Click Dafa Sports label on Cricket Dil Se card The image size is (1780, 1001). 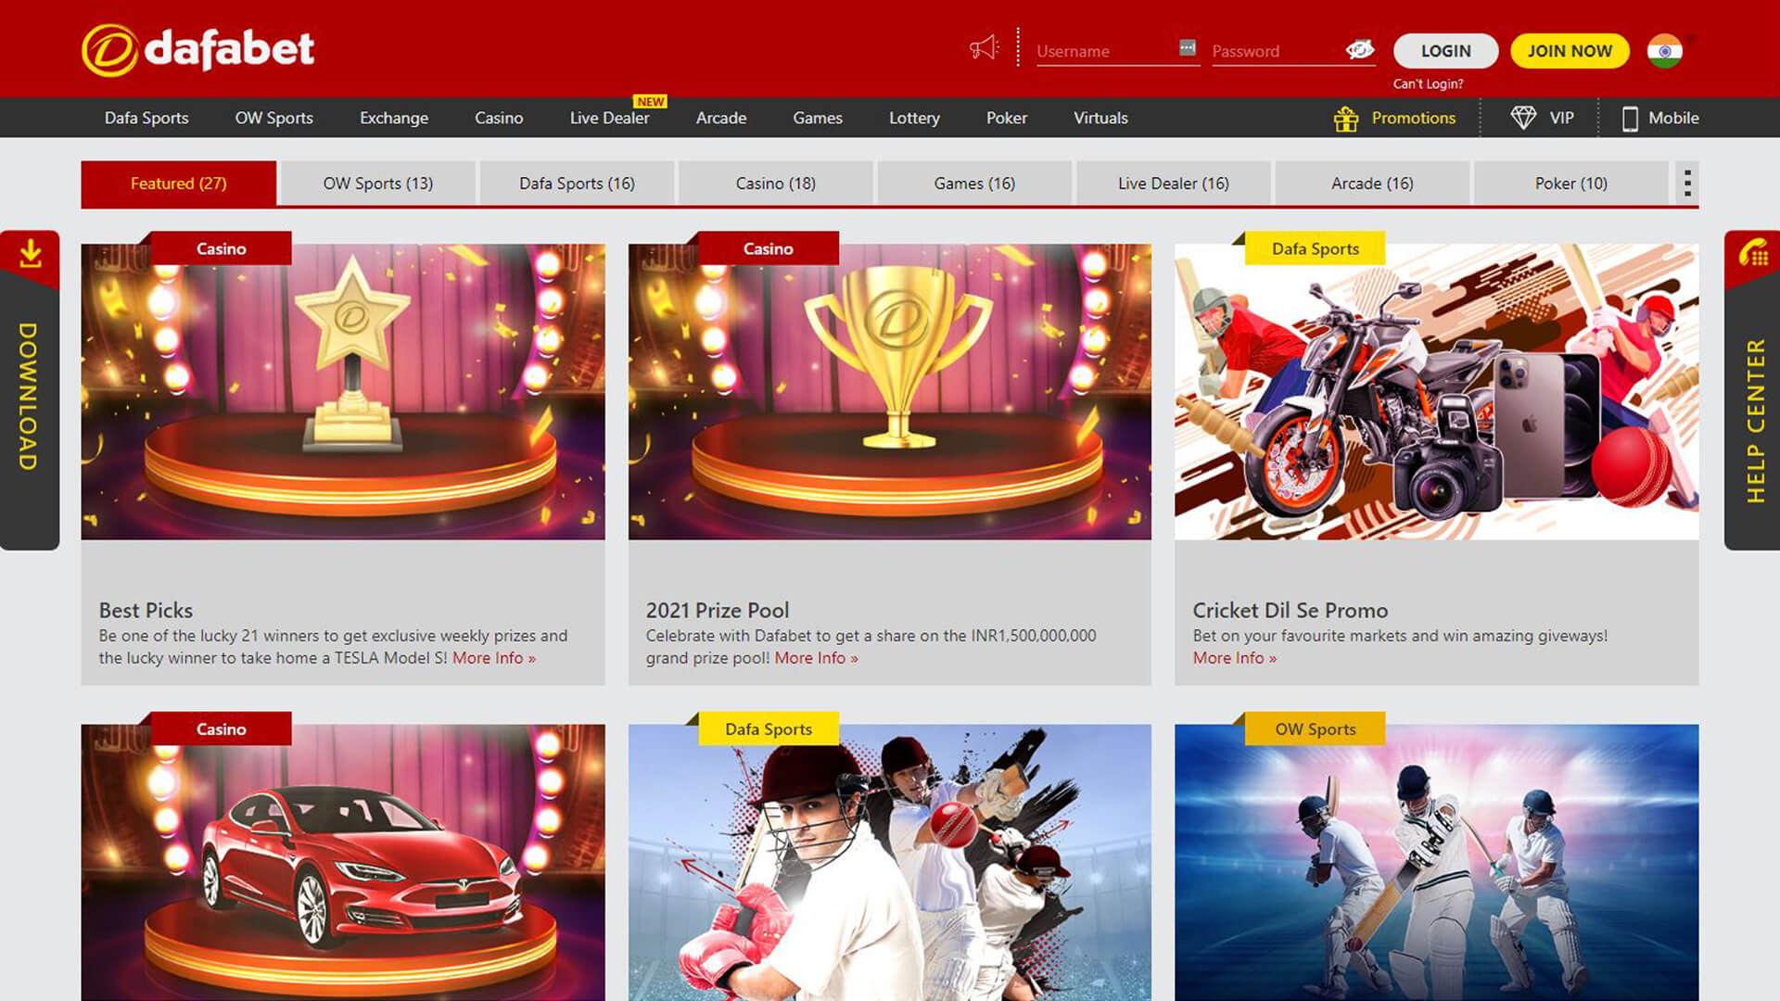coord(1315,248)
